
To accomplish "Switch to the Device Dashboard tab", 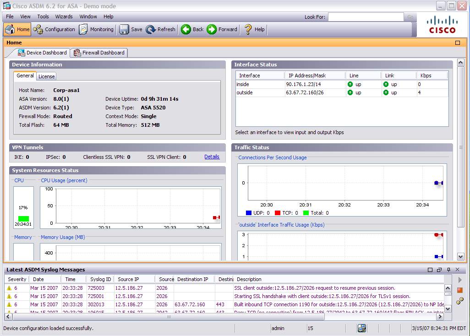I will pyautogui.click(x=42, y=53).
